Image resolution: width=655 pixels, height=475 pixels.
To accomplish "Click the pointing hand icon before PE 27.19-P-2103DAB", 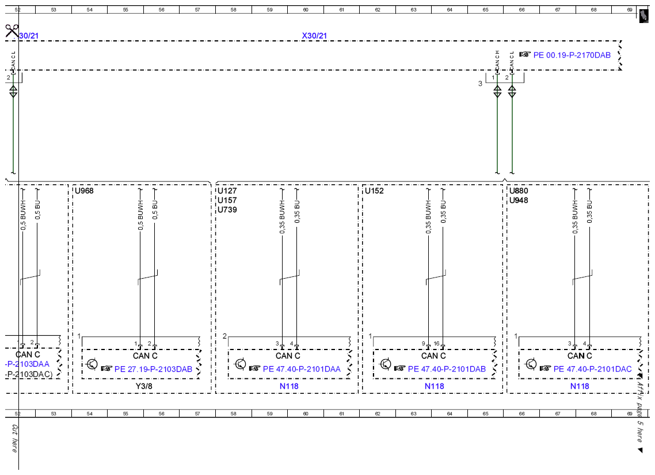I will (x=107, y=368).
